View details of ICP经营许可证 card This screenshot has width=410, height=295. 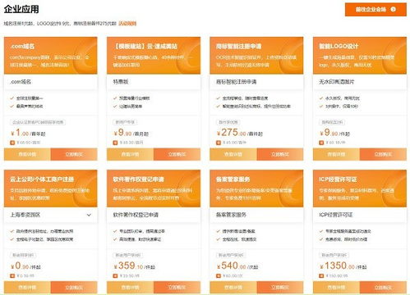(x=336, y=288)
